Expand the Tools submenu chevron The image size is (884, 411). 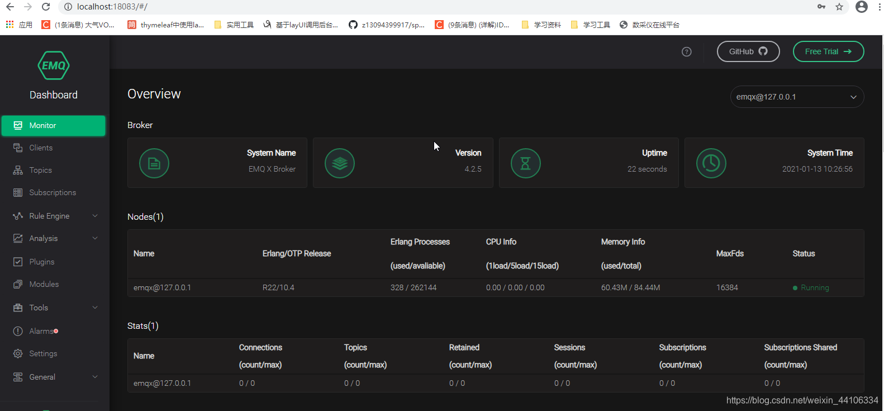point(95,308)
